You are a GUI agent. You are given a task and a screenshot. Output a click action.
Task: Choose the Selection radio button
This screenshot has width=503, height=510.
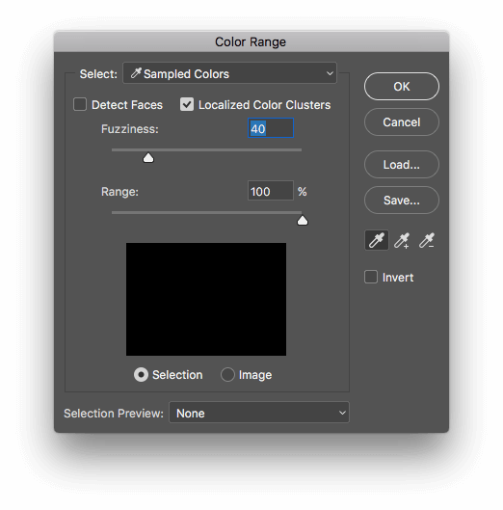tap(141, 375)
